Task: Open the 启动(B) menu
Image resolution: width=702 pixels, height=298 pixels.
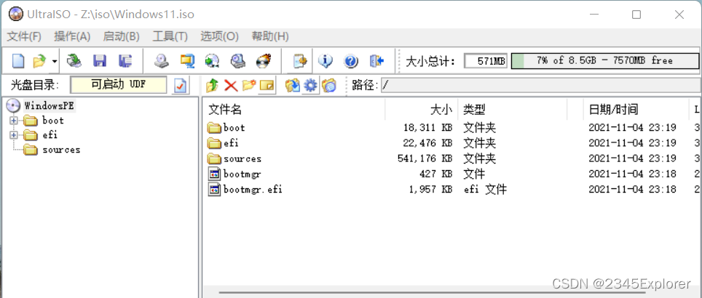Action: coord(122,36)
